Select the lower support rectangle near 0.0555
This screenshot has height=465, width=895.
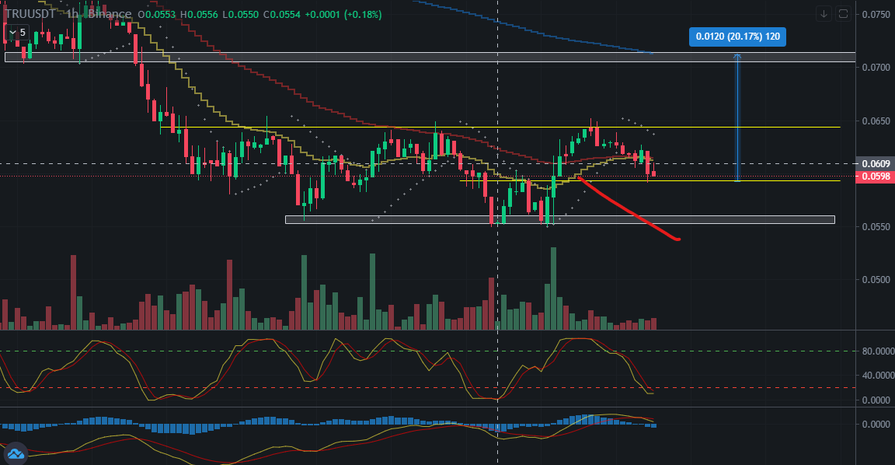pyautogui.click(x=560, y=220)
